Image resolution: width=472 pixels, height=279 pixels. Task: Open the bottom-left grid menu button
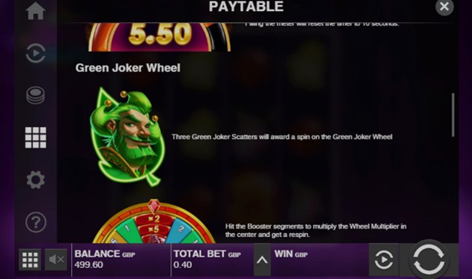tap(30, 260)
